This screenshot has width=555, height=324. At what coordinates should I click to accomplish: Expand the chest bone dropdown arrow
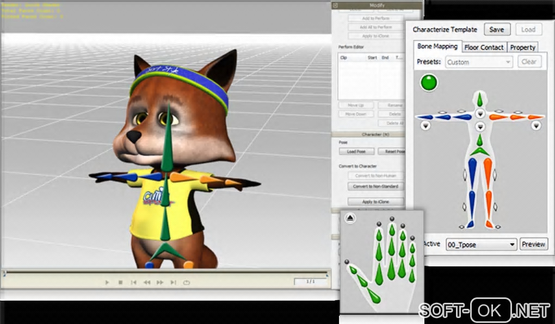(480, 127)
